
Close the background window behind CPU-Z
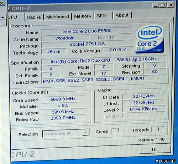[2, 3]
